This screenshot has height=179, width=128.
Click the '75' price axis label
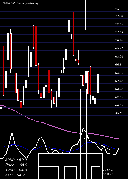tap(117, 9)
